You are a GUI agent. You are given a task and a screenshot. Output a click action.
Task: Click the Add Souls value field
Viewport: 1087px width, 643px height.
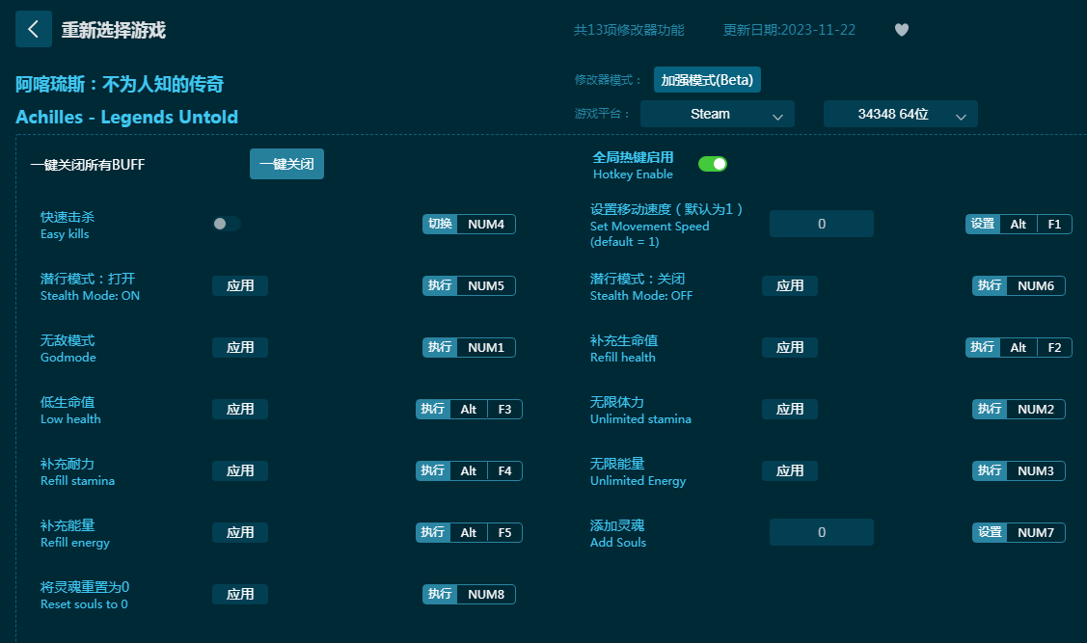click(822, 532)
